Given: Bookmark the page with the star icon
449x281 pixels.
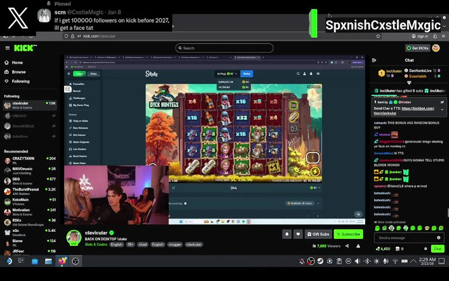Looking at the screenshot, I should click(x=378, y=36).
